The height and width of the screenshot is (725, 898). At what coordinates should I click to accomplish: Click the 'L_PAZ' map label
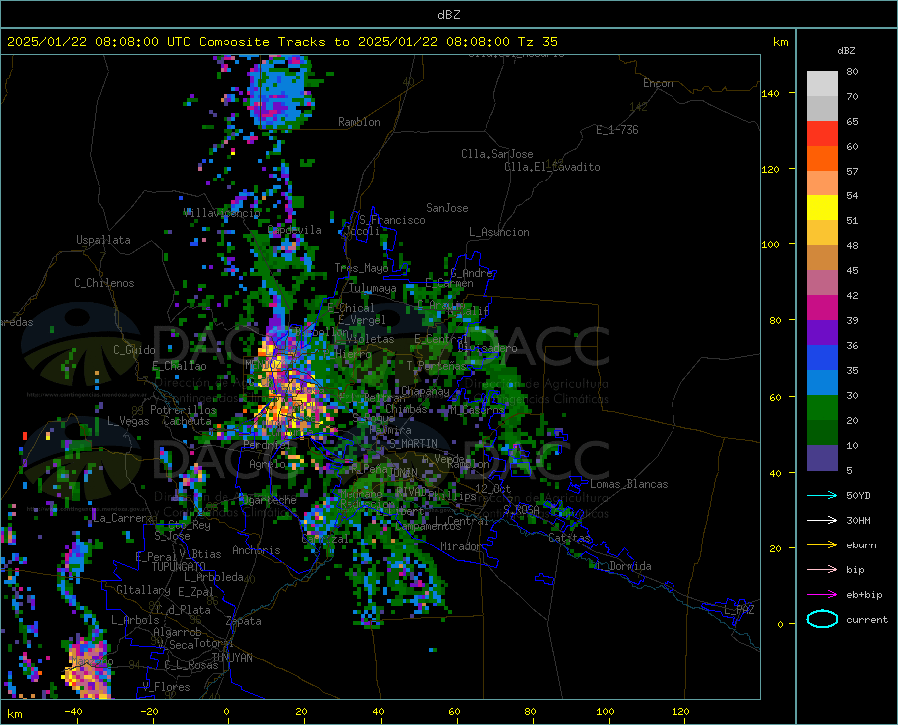pos(739,610)
